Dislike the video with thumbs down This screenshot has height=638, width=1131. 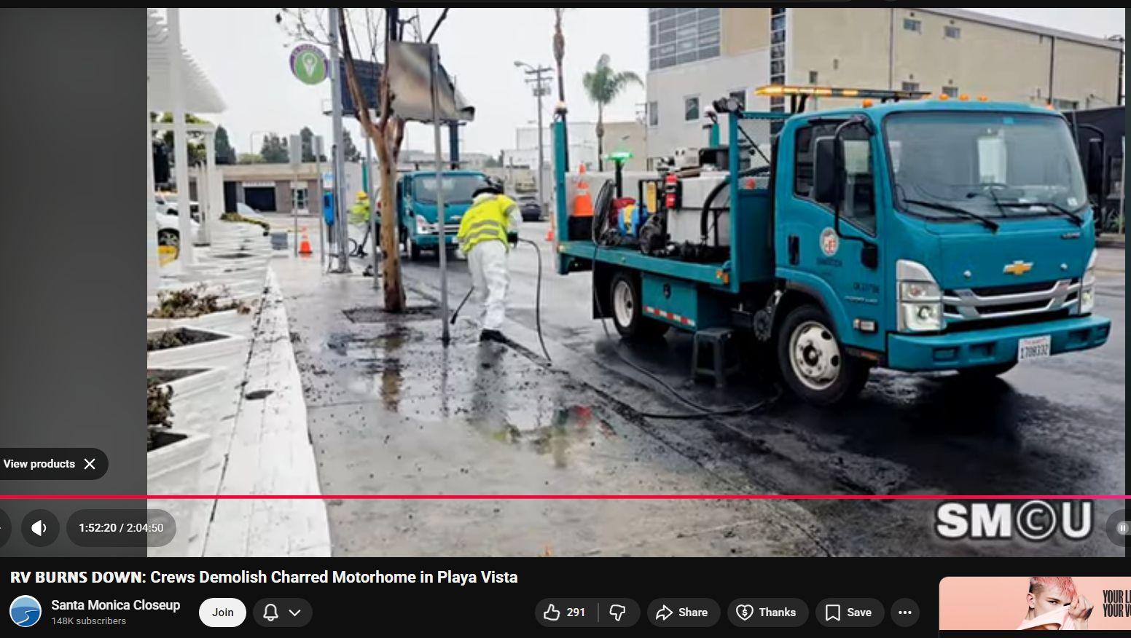click(618, 613)
